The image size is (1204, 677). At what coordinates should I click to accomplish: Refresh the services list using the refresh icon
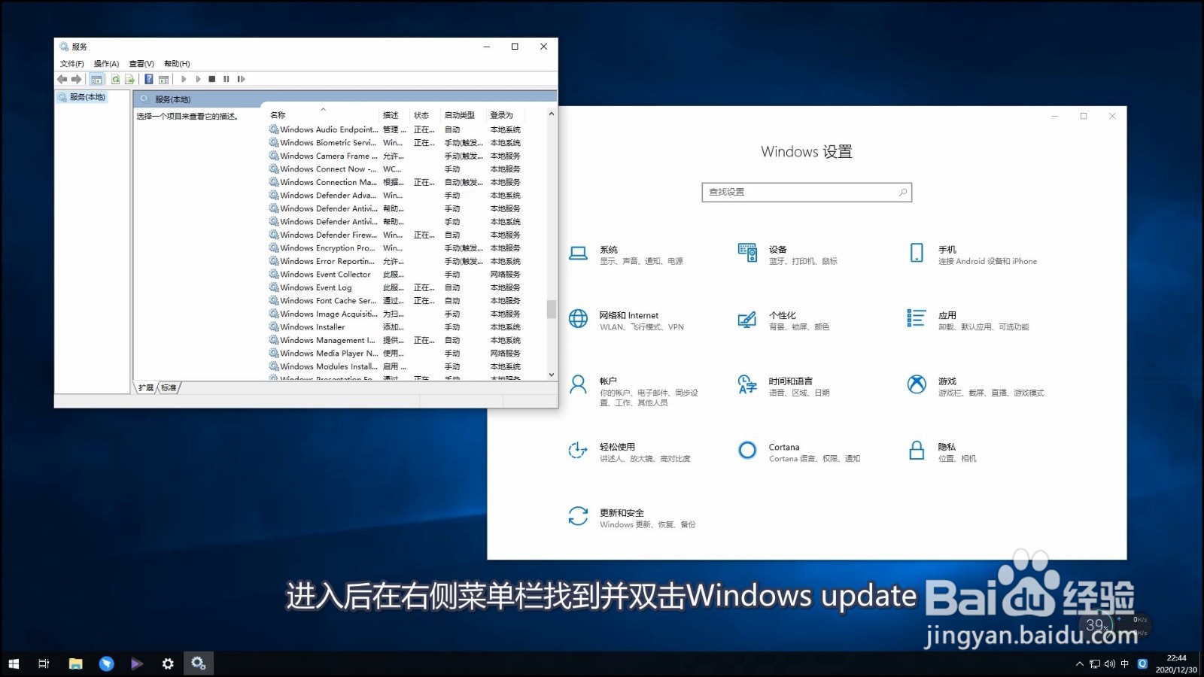115,79
